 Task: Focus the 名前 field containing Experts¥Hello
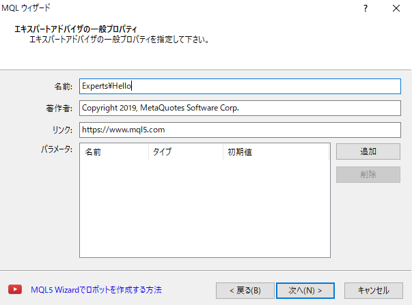pyautogui.click(x=240, y=87)
